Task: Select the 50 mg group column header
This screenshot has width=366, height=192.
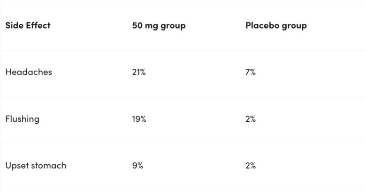Action: click(x=159, y=26)
